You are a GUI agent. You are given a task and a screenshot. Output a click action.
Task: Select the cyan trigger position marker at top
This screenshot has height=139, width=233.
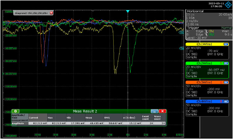[x=128, y=11]
